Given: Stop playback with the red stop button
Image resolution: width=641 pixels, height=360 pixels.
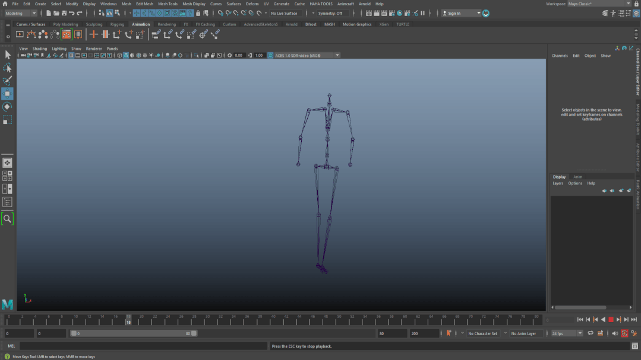Looking at the screenshot, I should [611, 320].
